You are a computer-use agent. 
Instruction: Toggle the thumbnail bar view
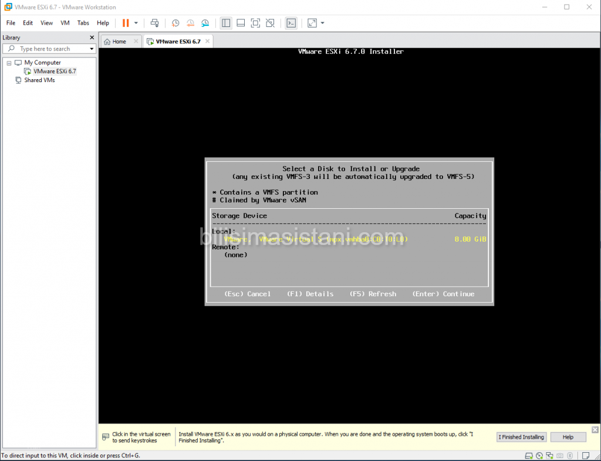(241, 23)
